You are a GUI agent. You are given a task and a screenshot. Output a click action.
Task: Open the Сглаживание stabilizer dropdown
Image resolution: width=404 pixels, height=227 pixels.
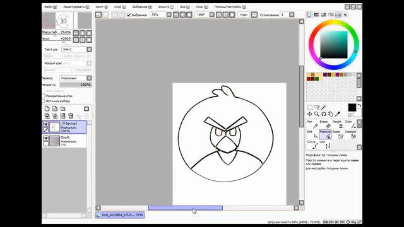[292, 15]
